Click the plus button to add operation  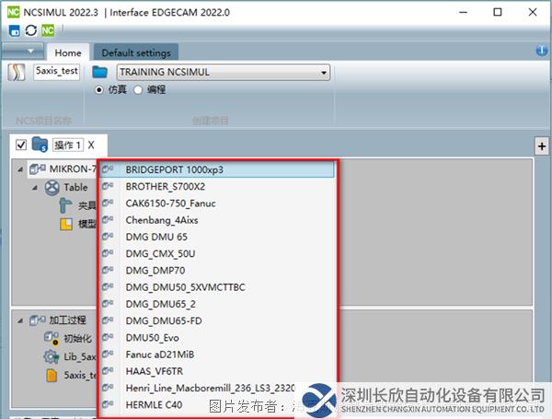(541, 146)
